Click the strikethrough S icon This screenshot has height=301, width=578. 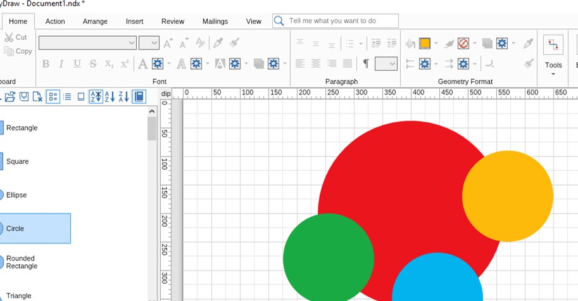pyautogui.click(x=93, y=64)
